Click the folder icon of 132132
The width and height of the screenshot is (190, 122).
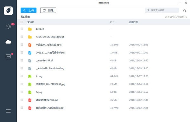(x=30, y=29)
